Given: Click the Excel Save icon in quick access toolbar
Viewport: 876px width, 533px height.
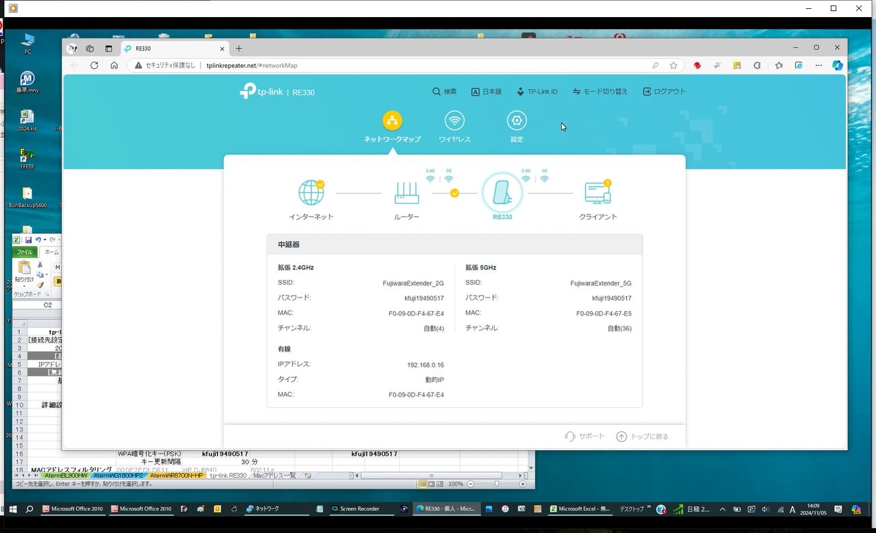Looking at the screenshot, I should [29, 240].
